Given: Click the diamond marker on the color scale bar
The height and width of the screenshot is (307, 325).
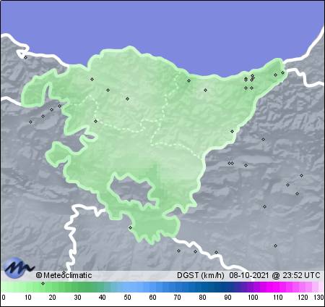Looking at the screenshot, I should [x=43, y=283].
